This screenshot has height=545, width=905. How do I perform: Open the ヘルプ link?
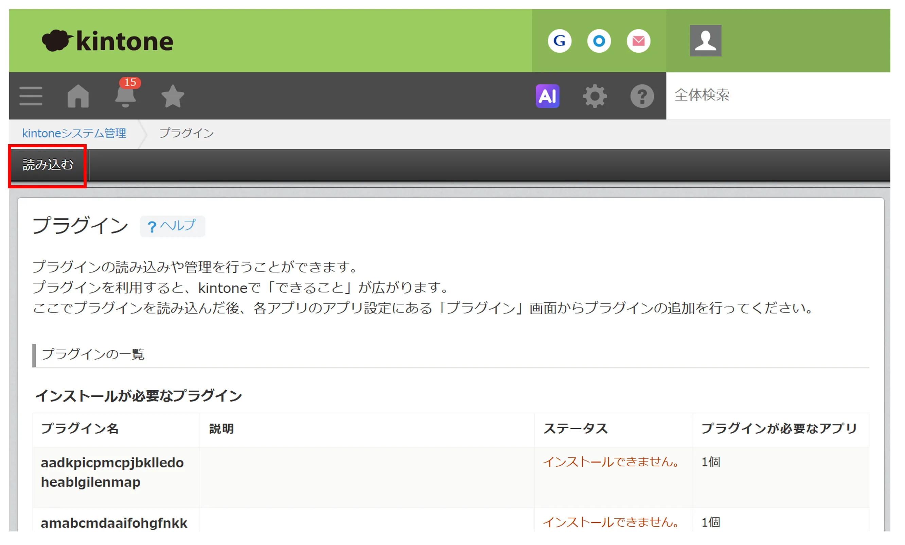pos(172,226)
